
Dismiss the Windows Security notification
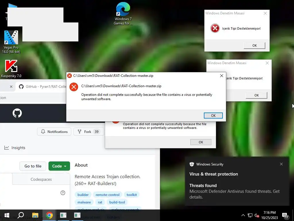coord(281,164)
